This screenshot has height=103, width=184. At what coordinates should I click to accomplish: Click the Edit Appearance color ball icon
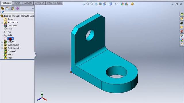122,4
